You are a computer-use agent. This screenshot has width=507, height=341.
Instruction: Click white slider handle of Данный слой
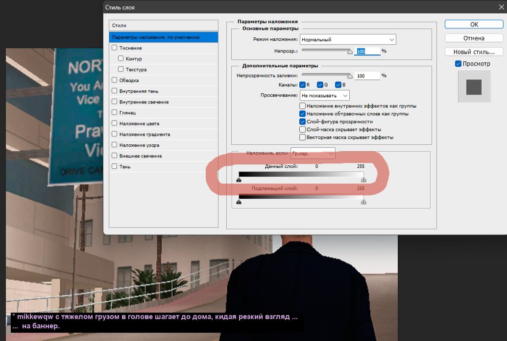click(x=364, y=180)
